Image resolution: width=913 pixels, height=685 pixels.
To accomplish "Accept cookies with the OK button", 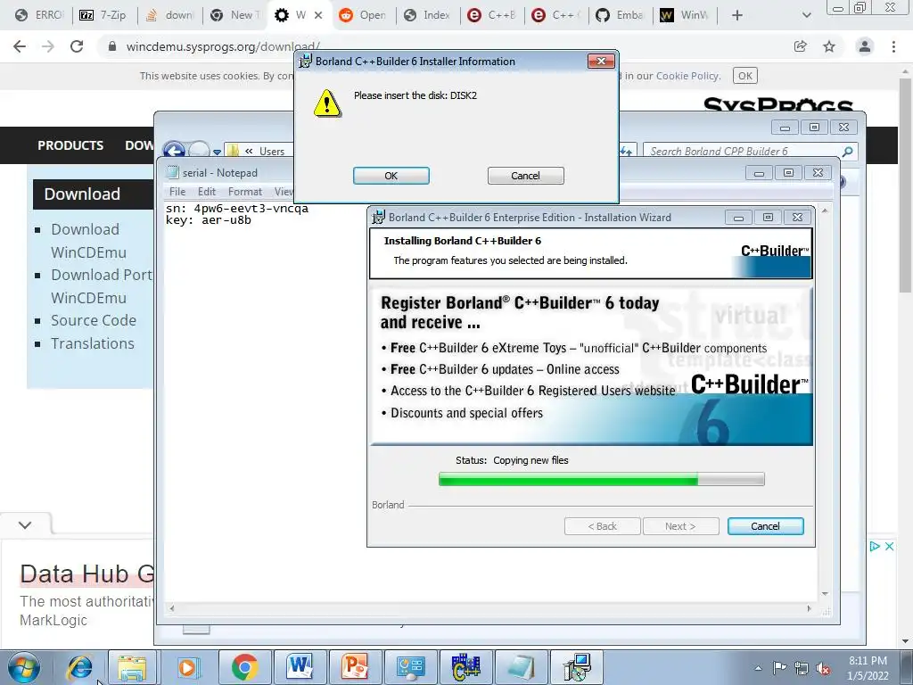I will click(x=745, y=76).
